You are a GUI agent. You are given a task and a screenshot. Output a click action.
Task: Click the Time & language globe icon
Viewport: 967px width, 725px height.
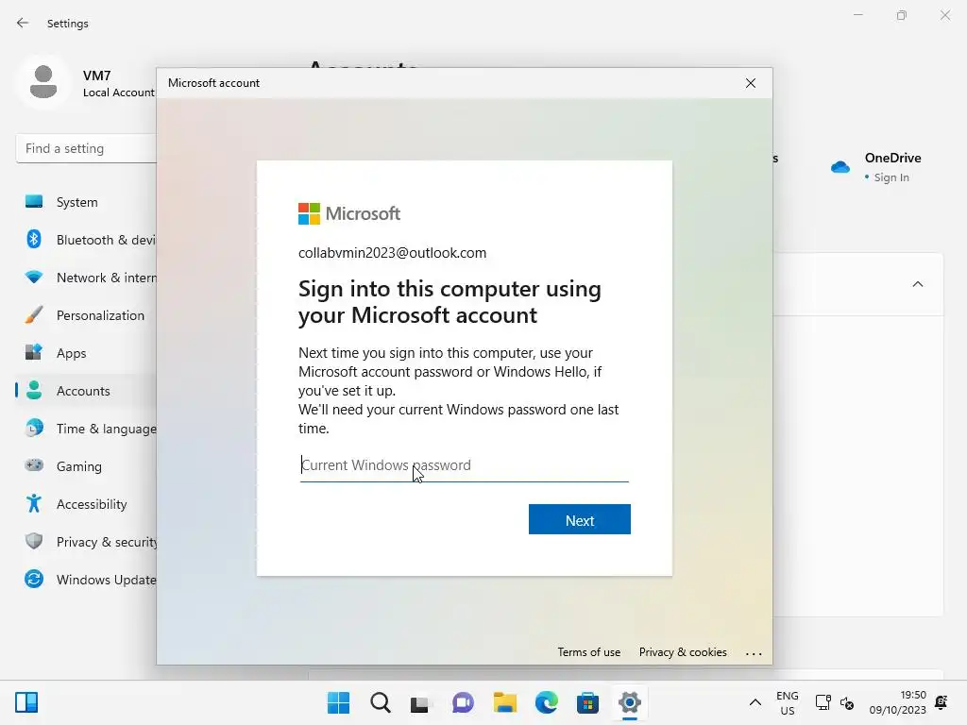tap(34, 428)
